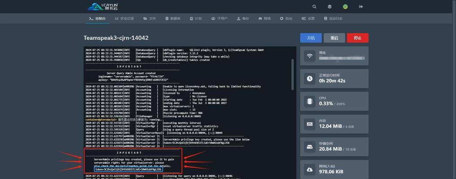Image resolution: width=456 pixels, height=179 pixels.
Task: Go to the 计划 schedule tab
Action: (196, 18)
